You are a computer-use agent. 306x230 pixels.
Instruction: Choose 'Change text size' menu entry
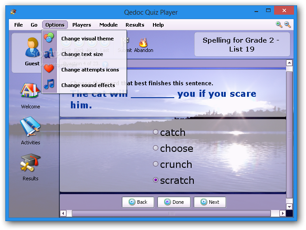(x=84, y=54)
